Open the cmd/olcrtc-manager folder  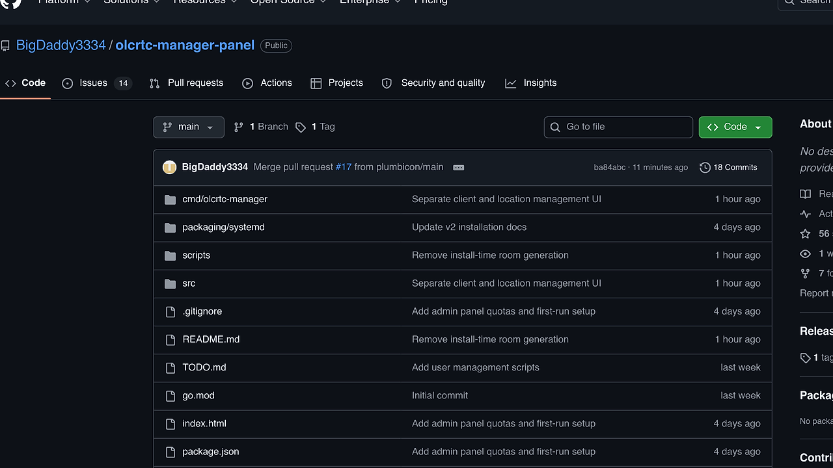click(x=225, y=199)
